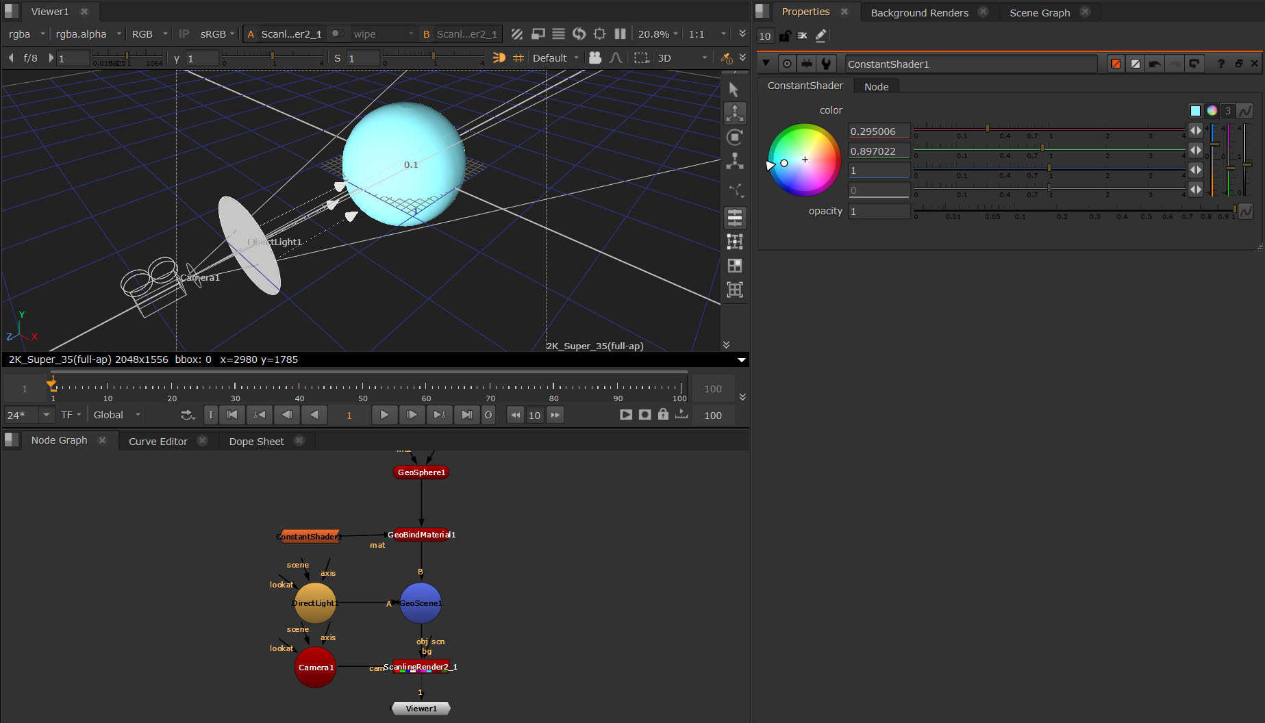Viewport: 1265px width, 723px height.
Task: Open the color wheel picker button
Action: click(x=1212, y=111)
